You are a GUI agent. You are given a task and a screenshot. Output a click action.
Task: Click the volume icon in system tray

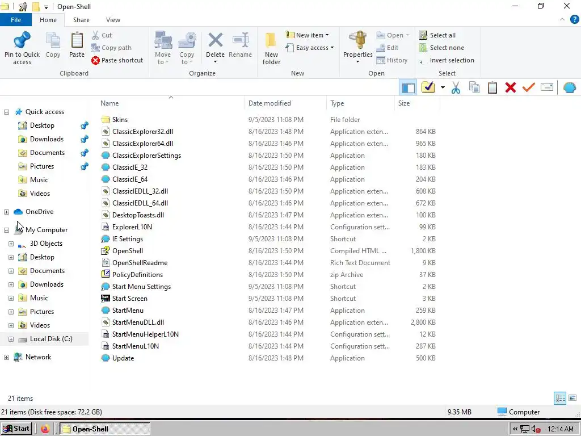click(536, 429)
